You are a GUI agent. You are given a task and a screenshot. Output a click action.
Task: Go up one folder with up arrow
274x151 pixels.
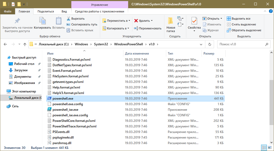[x=25, y=44]
